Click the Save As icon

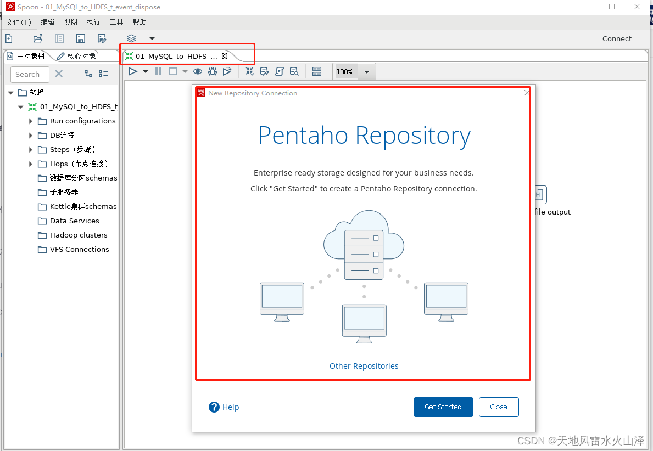(102, 39)
